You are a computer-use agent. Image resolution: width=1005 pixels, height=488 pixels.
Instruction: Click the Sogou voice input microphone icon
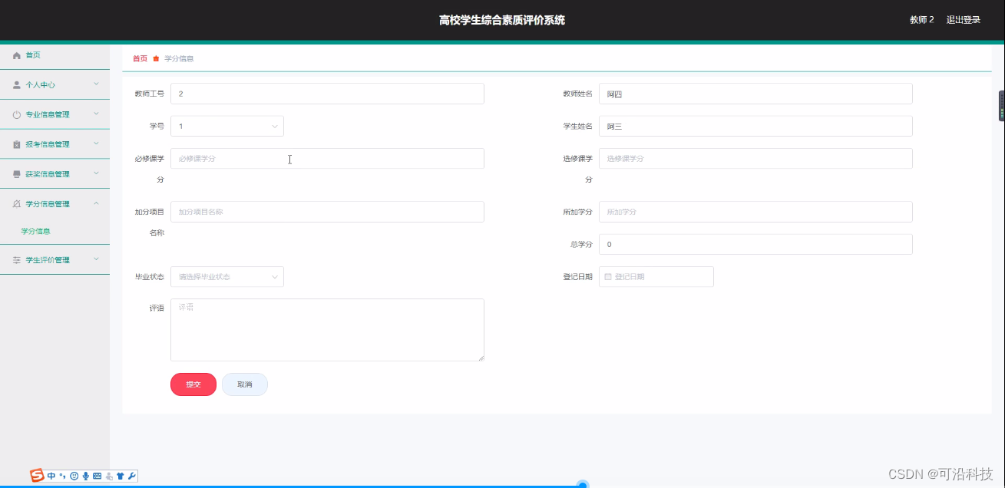[x=85, y=476]
